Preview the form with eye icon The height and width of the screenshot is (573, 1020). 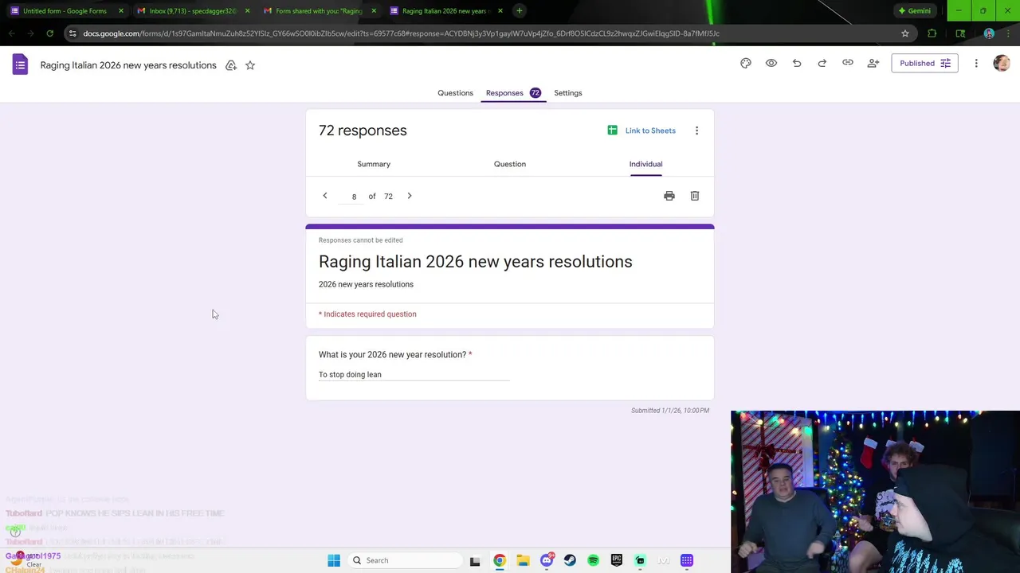click(771, 63)
